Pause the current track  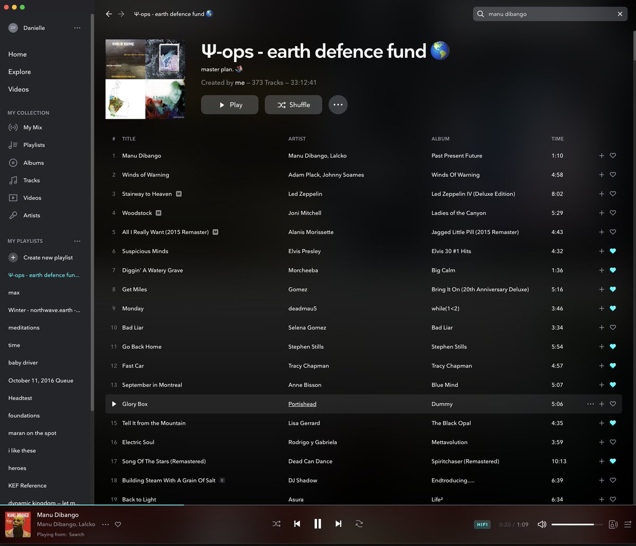pyautogui.click(x=317, y=524)
